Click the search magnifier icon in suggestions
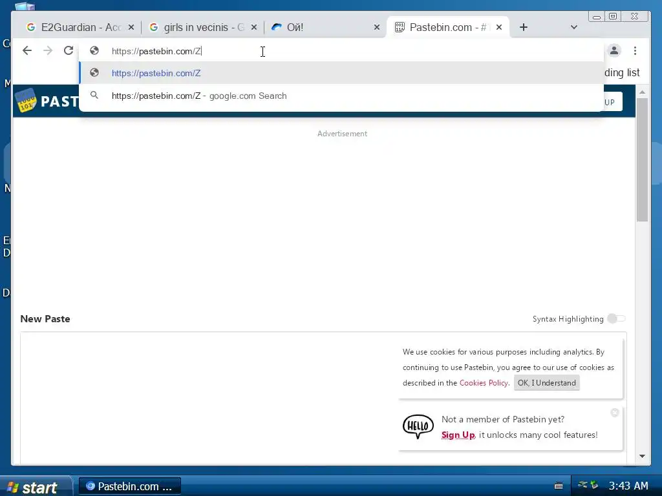The image size is (662, 496). tap(94, 96)
